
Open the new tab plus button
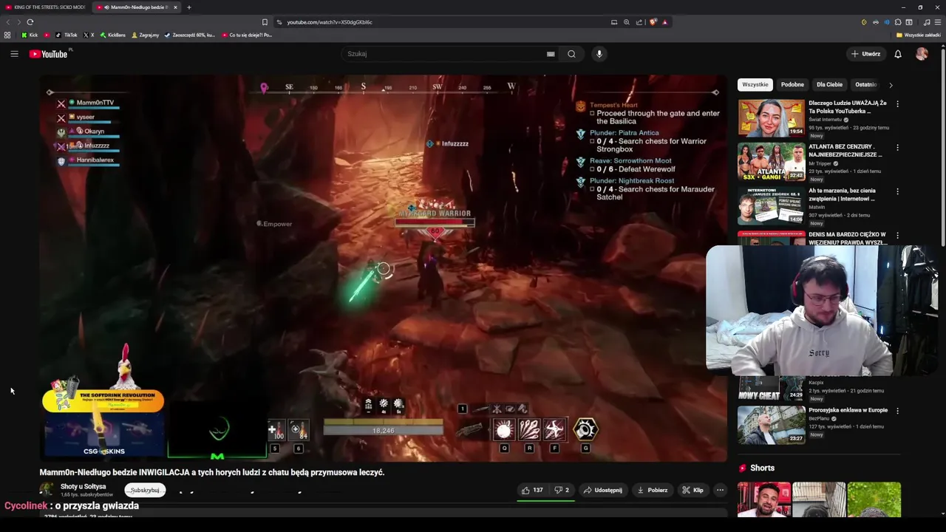pos(188,7)
